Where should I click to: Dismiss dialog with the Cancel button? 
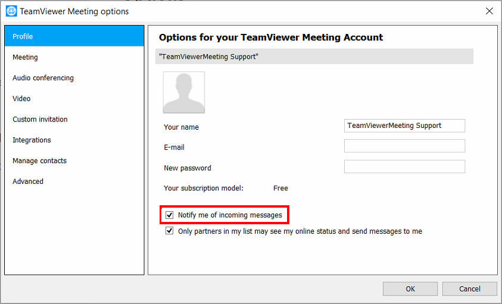click(x=470, y=289)
